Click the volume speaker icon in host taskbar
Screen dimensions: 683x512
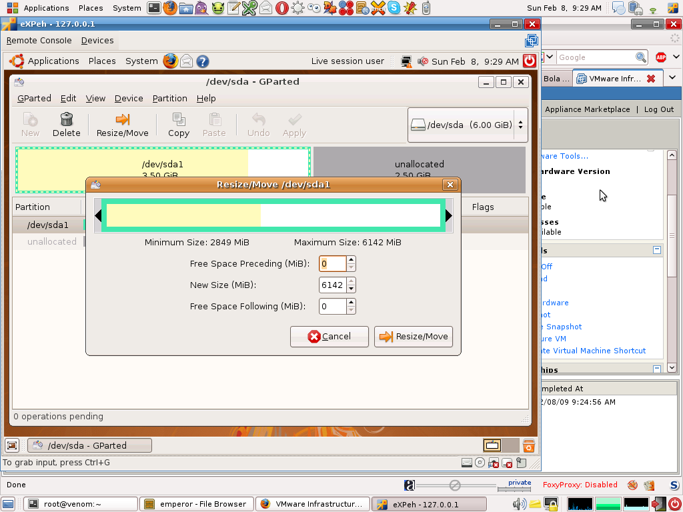pyautogui.click(x=519, y=504)
